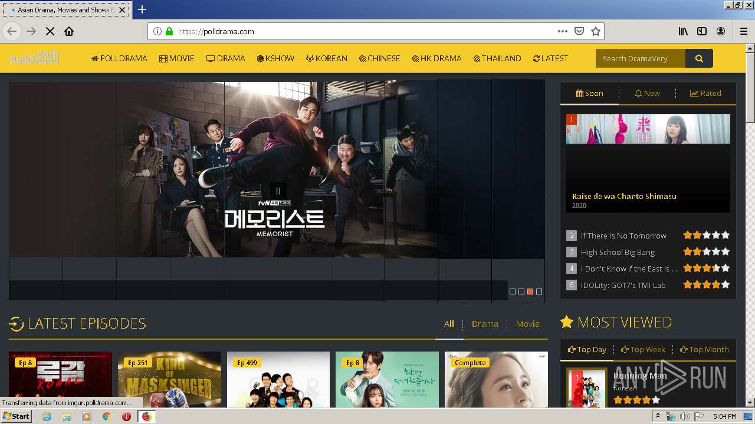Switch to Soon tab
755x424 pixels.
pyautogui.click(x=589, y=93)
